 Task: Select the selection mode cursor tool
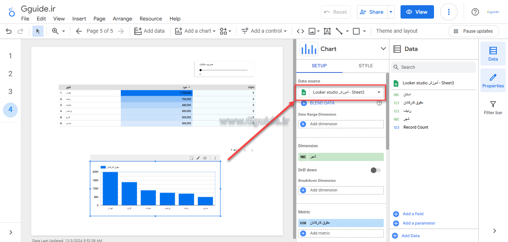(x=38, y=31)
